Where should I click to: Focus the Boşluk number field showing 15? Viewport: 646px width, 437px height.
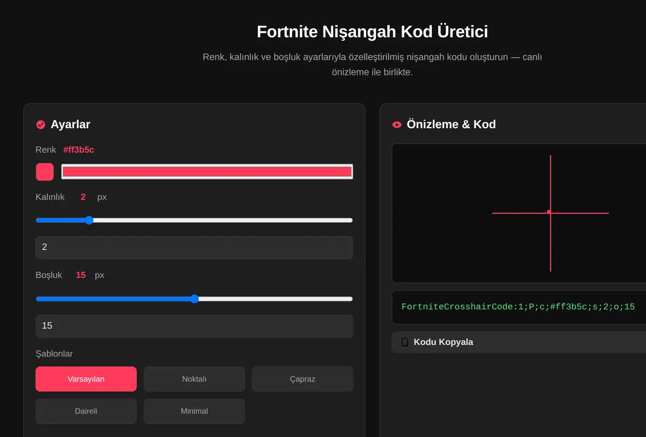pos(194,326)
